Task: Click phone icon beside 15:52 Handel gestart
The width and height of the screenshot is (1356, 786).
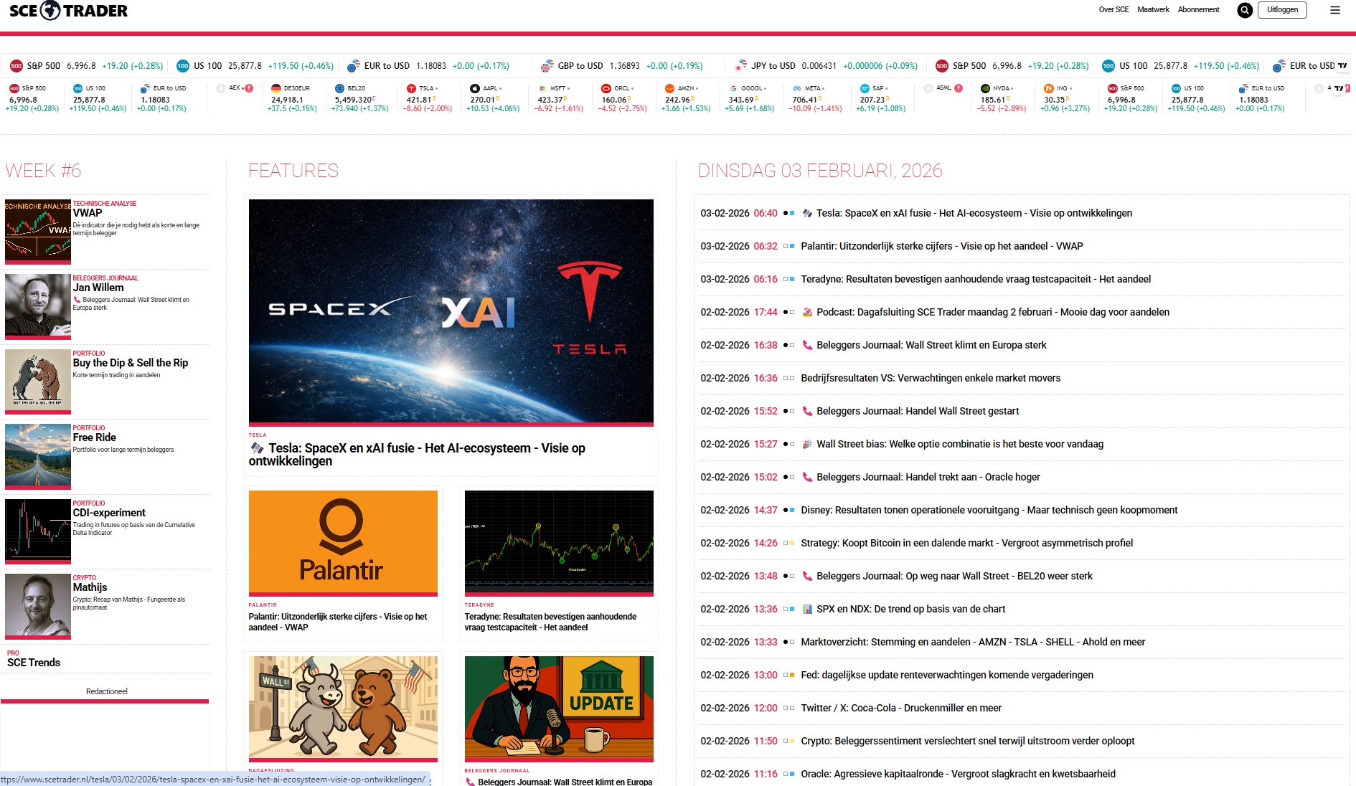Action: tap(807, 411)
